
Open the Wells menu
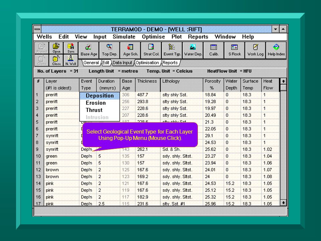click(x=44, y=37)
